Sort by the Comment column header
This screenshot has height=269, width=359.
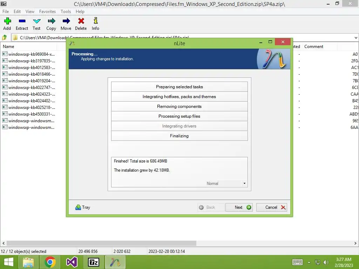coord(314,47)
